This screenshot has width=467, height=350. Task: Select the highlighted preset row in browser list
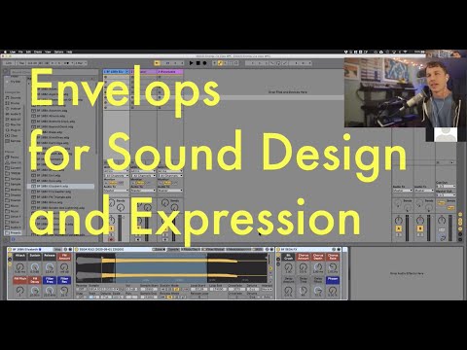coord(61,187)
